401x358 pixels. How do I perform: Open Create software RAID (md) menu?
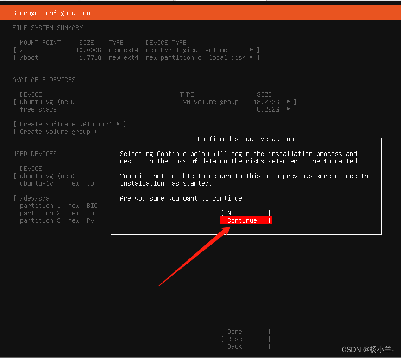(x=69, y=124)
